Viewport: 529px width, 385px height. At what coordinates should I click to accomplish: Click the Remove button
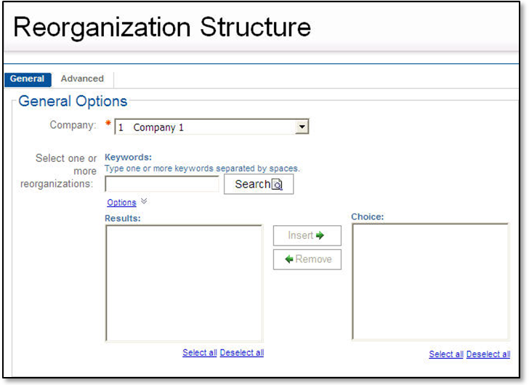click(x=307, y=259)
